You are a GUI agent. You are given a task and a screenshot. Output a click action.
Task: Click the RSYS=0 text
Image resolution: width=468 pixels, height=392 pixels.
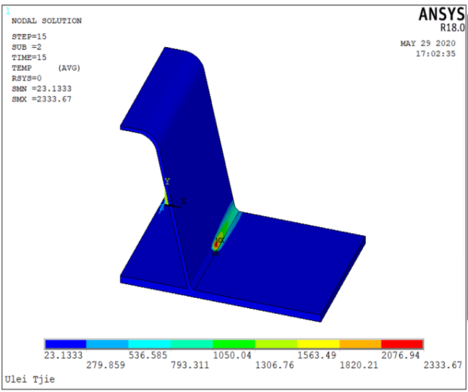[27, 78]
